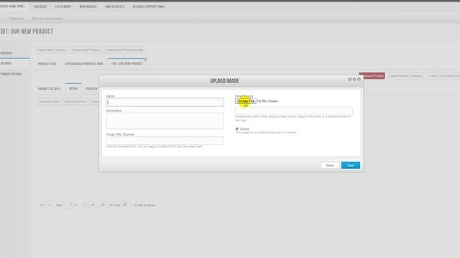Viewport: 460px width, 258px height.
Task: Open the Product Tree tab
Action: 47,64
